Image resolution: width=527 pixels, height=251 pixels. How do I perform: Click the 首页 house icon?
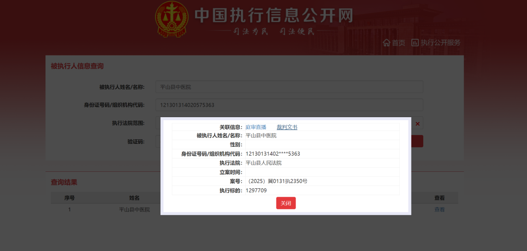(386, 43)
